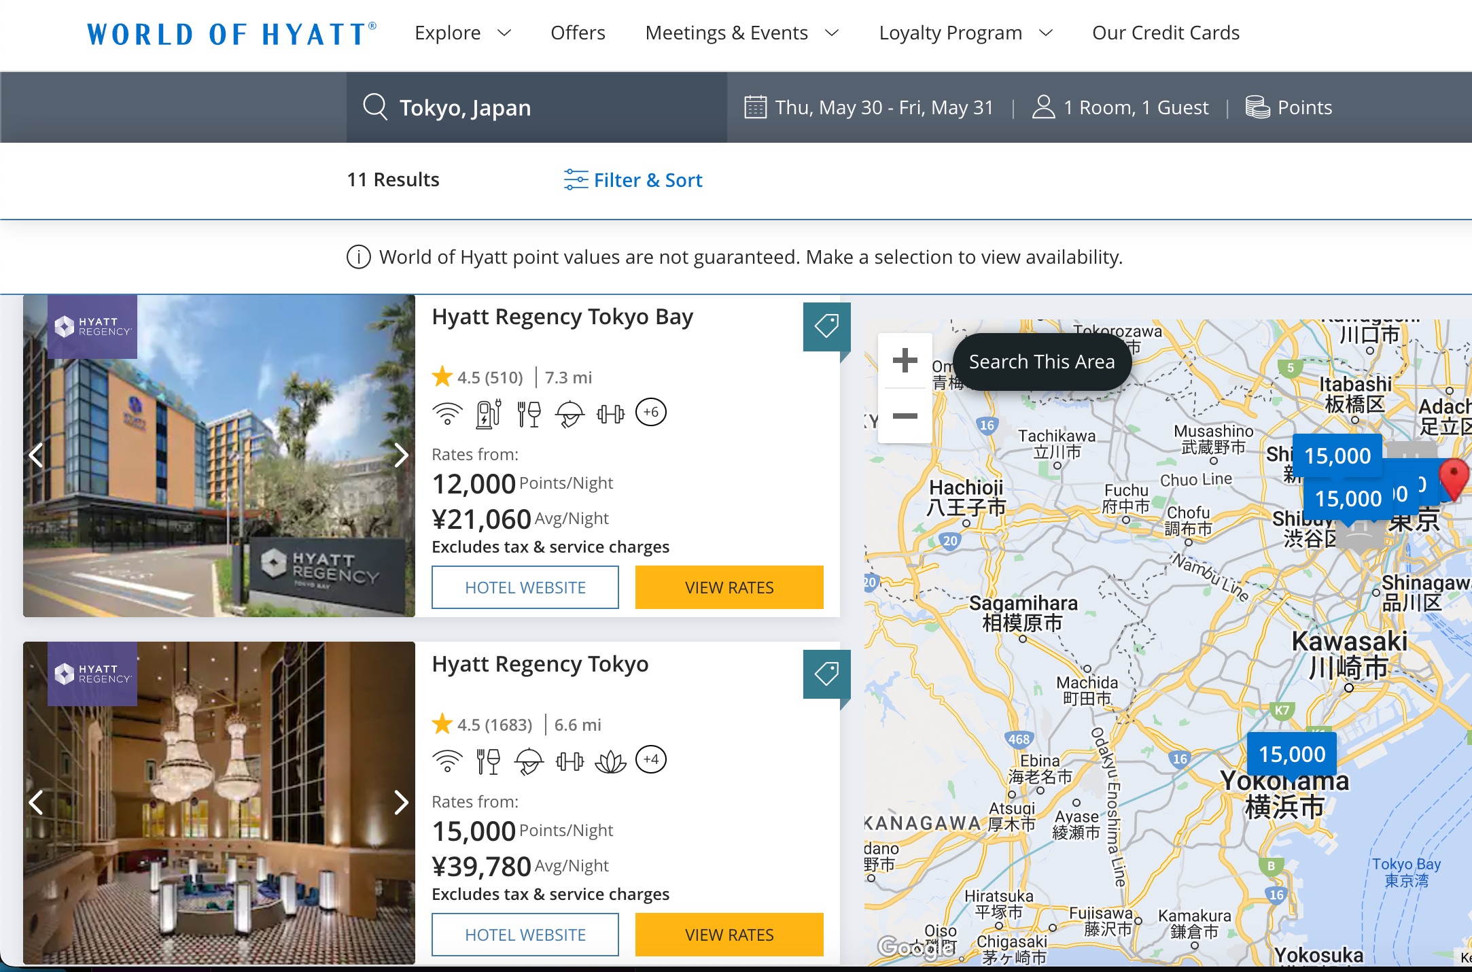Image resolution: width=1472 pixels, height=972 pixels.
Task: Open the Loyalty Program dropdown
Action: point(965,33)
